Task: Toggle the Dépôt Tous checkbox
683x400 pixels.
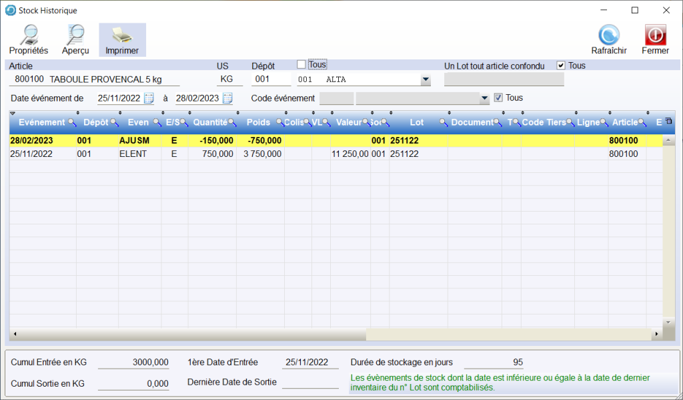Action: click(301, 65)
